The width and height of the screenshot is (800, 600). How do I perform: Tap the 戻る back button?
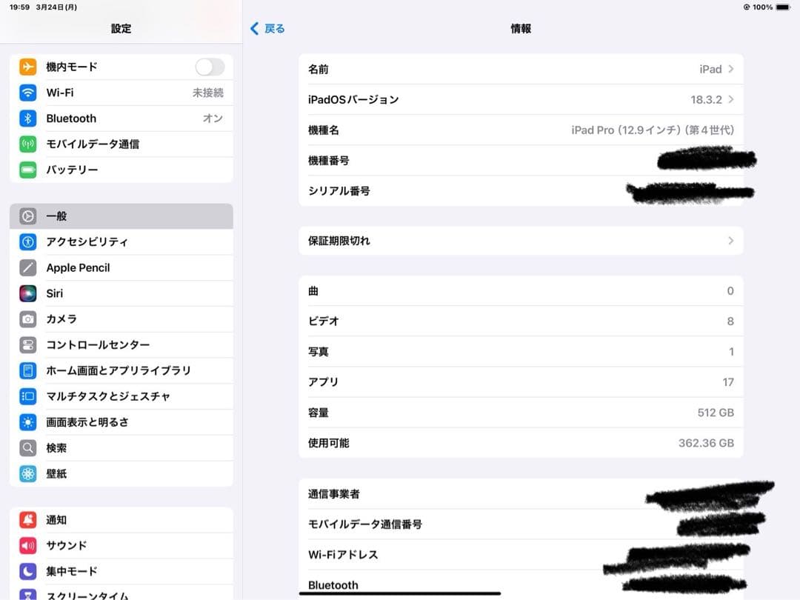click(x=268, y=28)
